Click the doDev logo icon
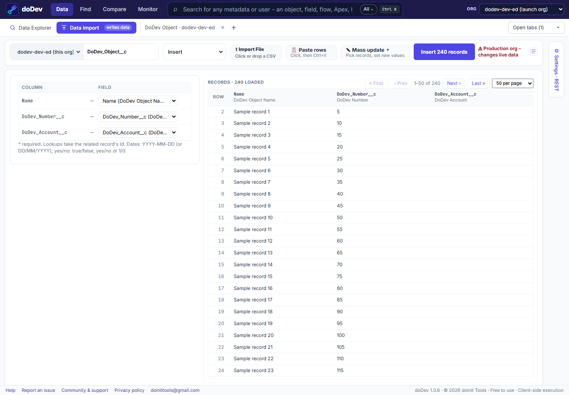The image size is (569, 395). [x=12, y=9]
